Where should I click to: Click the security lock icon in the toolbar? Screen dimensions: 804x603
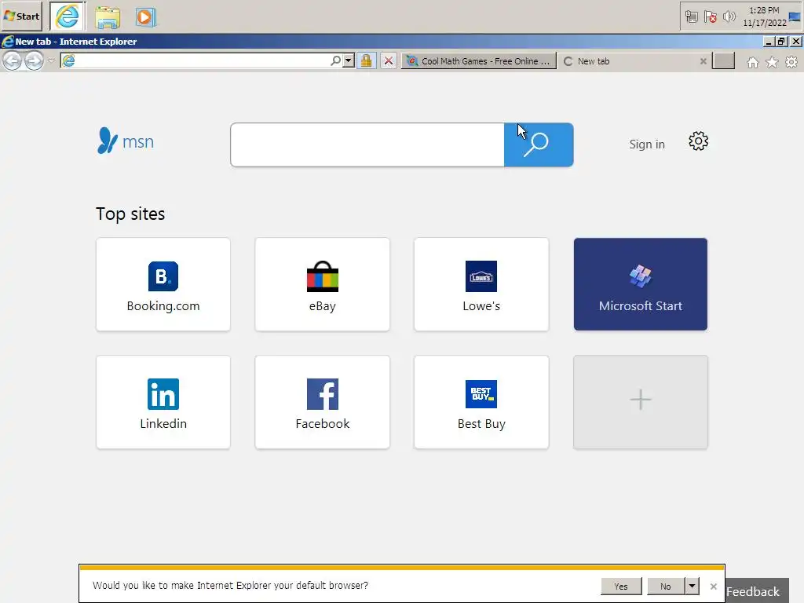click(366, 61)
